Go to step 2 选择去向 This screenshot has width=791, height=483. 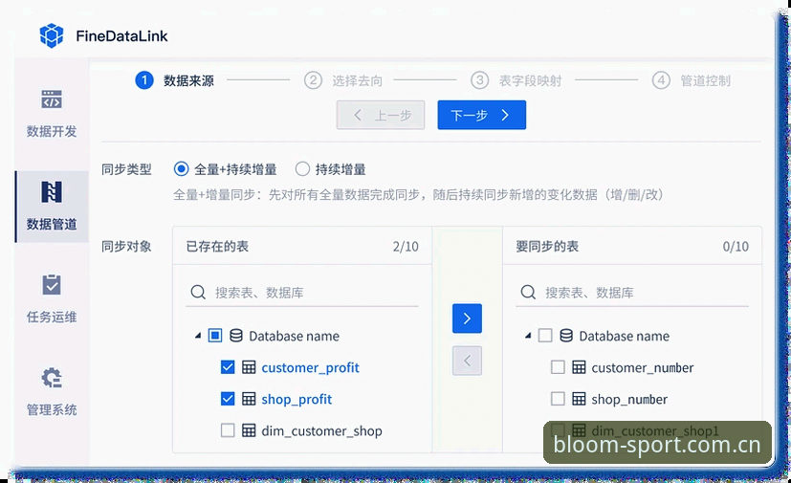coord(343,80)
